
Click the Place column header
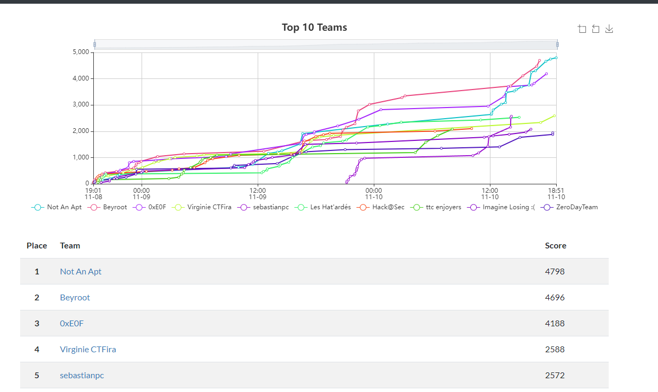tap(37, 245)
